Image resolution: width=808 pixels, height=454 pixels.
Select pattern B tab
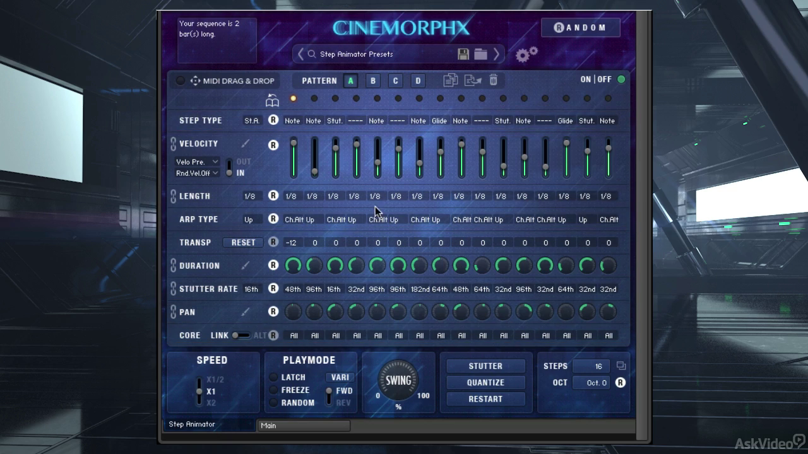[373, 81]
